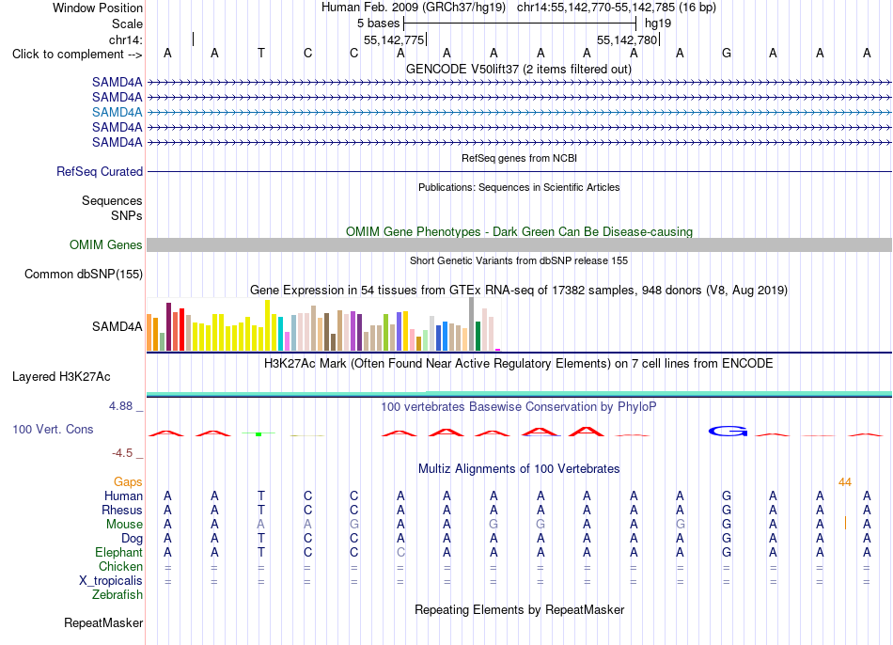Click the orange 44 gap count
The height and width of the screenshot is (645, 893).
pyautogui.click(x=845, y=482)
